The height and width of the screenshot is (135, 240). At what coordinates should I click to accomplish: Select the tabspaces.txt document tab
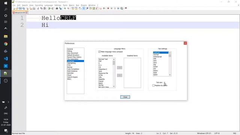(20, 13)
